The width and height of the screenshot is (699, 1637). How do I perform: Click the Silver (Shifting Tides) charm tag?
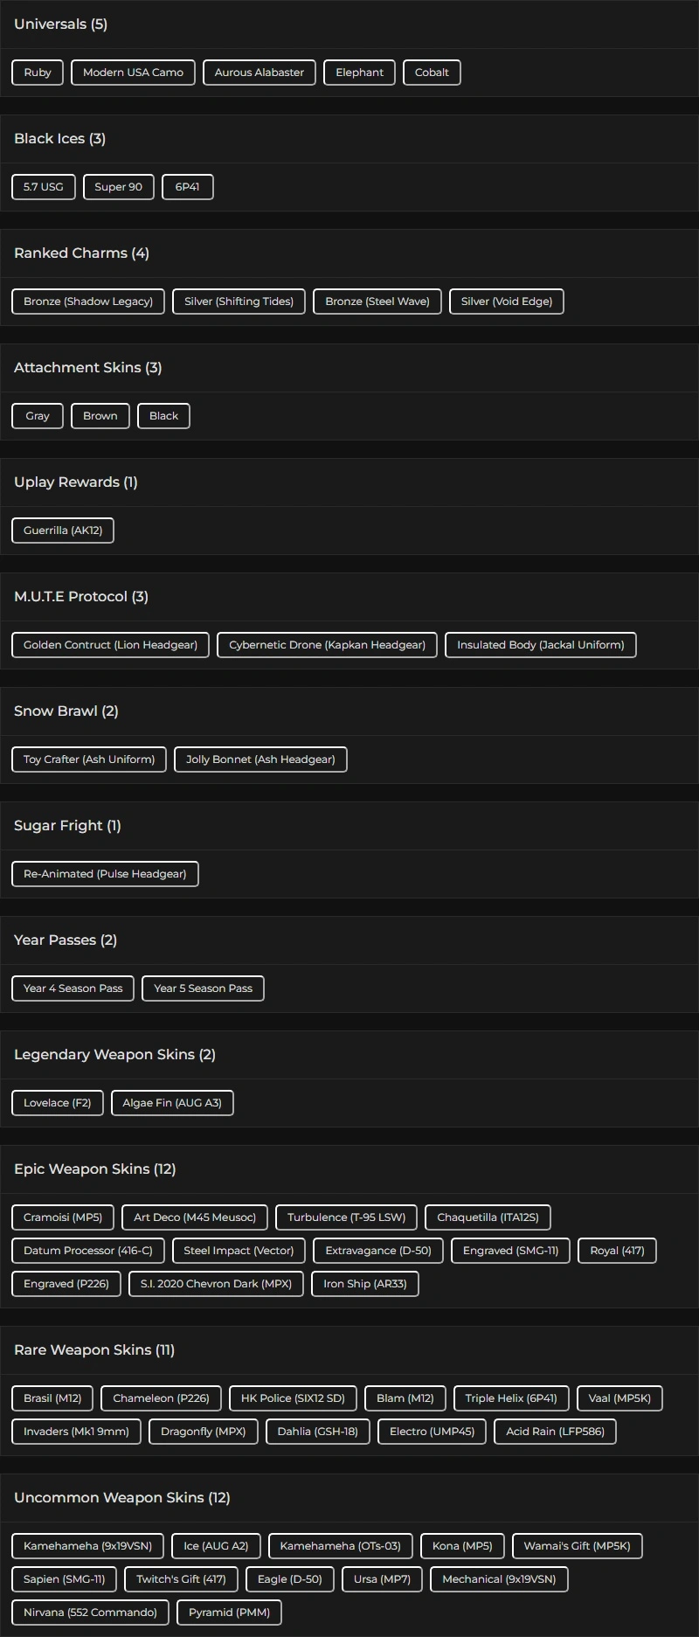click(x=239, y=302)
